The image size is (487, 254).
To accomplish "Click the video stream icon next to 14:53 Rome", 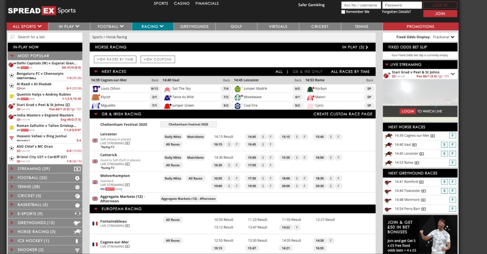I will [x=416, y=163].
